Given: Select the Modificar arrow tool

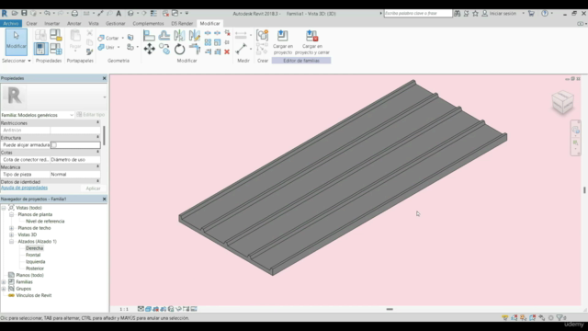Looking at the screenshot, I should click(x=17, y=41).
